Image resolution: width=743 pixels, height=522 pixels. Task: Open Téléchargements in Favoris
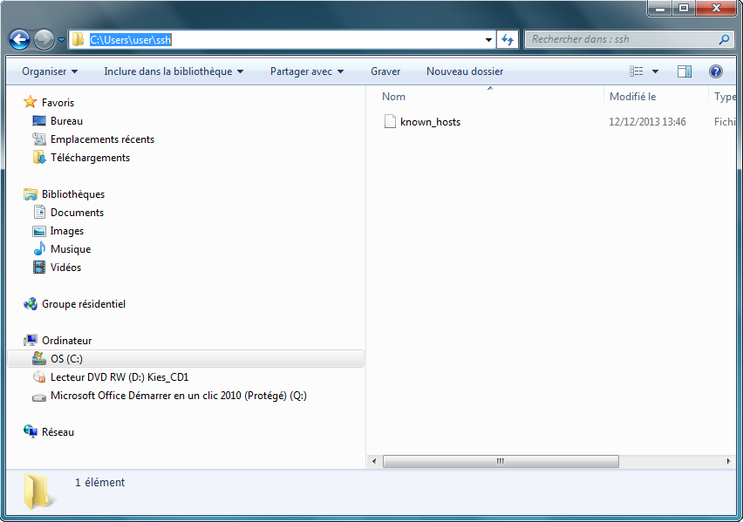click(x=90, y=158)
